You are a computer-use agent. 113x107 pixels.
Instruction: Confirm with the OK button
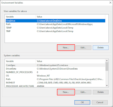pyautogui.click(x=82, y=102)
